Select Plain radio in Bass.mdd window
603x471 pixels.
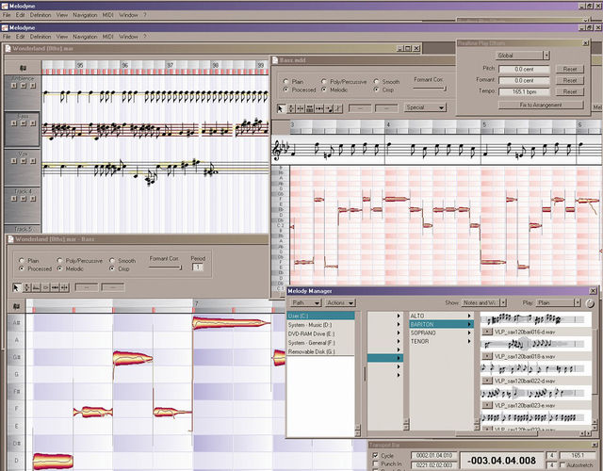click(285, 82)
